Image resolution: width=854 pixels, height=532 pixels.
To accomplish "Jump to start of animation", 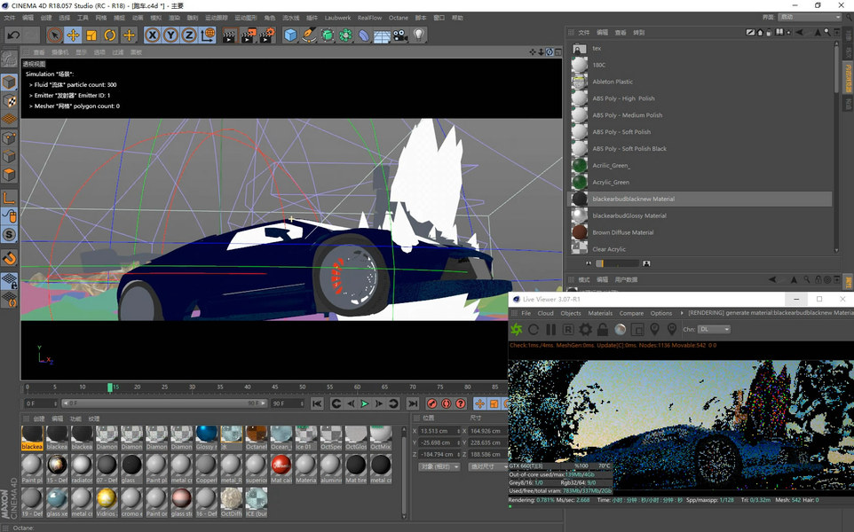I will (317, 403).
